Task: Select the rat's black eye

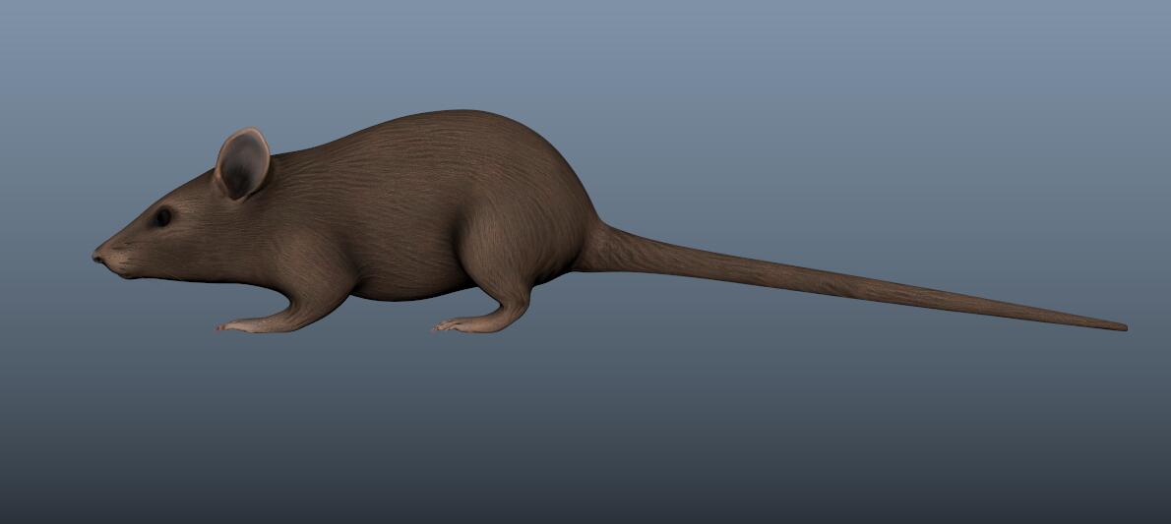Action: tap(162, 217)
